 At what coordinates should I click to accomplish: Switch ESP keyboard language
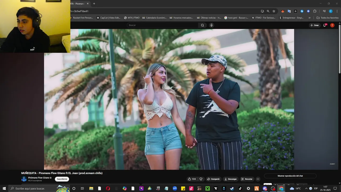tap(316, 189)
